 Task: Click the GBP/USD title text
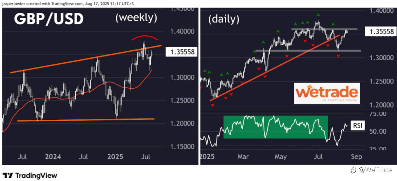click(48, 19)
